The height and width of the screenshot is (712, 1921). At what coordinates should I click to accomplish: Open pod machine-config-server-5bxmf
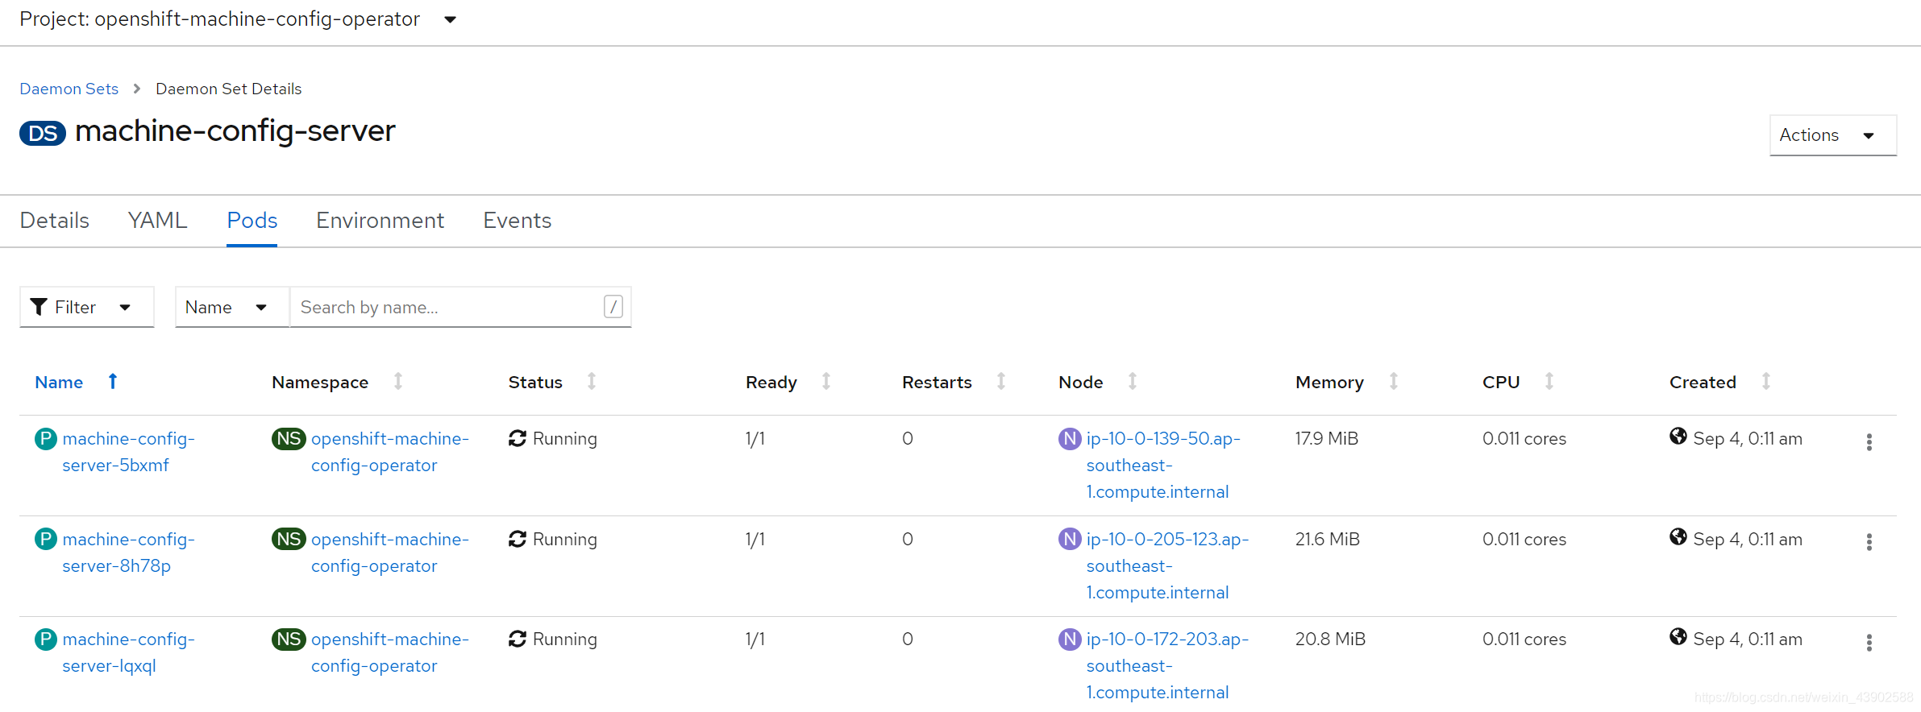click(x=128, y=452)
